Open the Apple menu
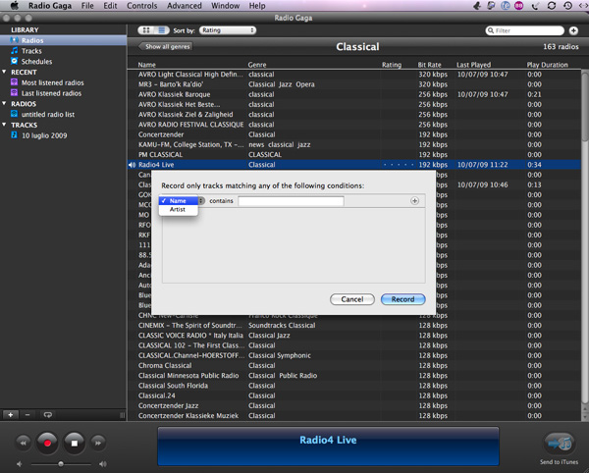This screenshot has height=473, width=589. point(15,5)
